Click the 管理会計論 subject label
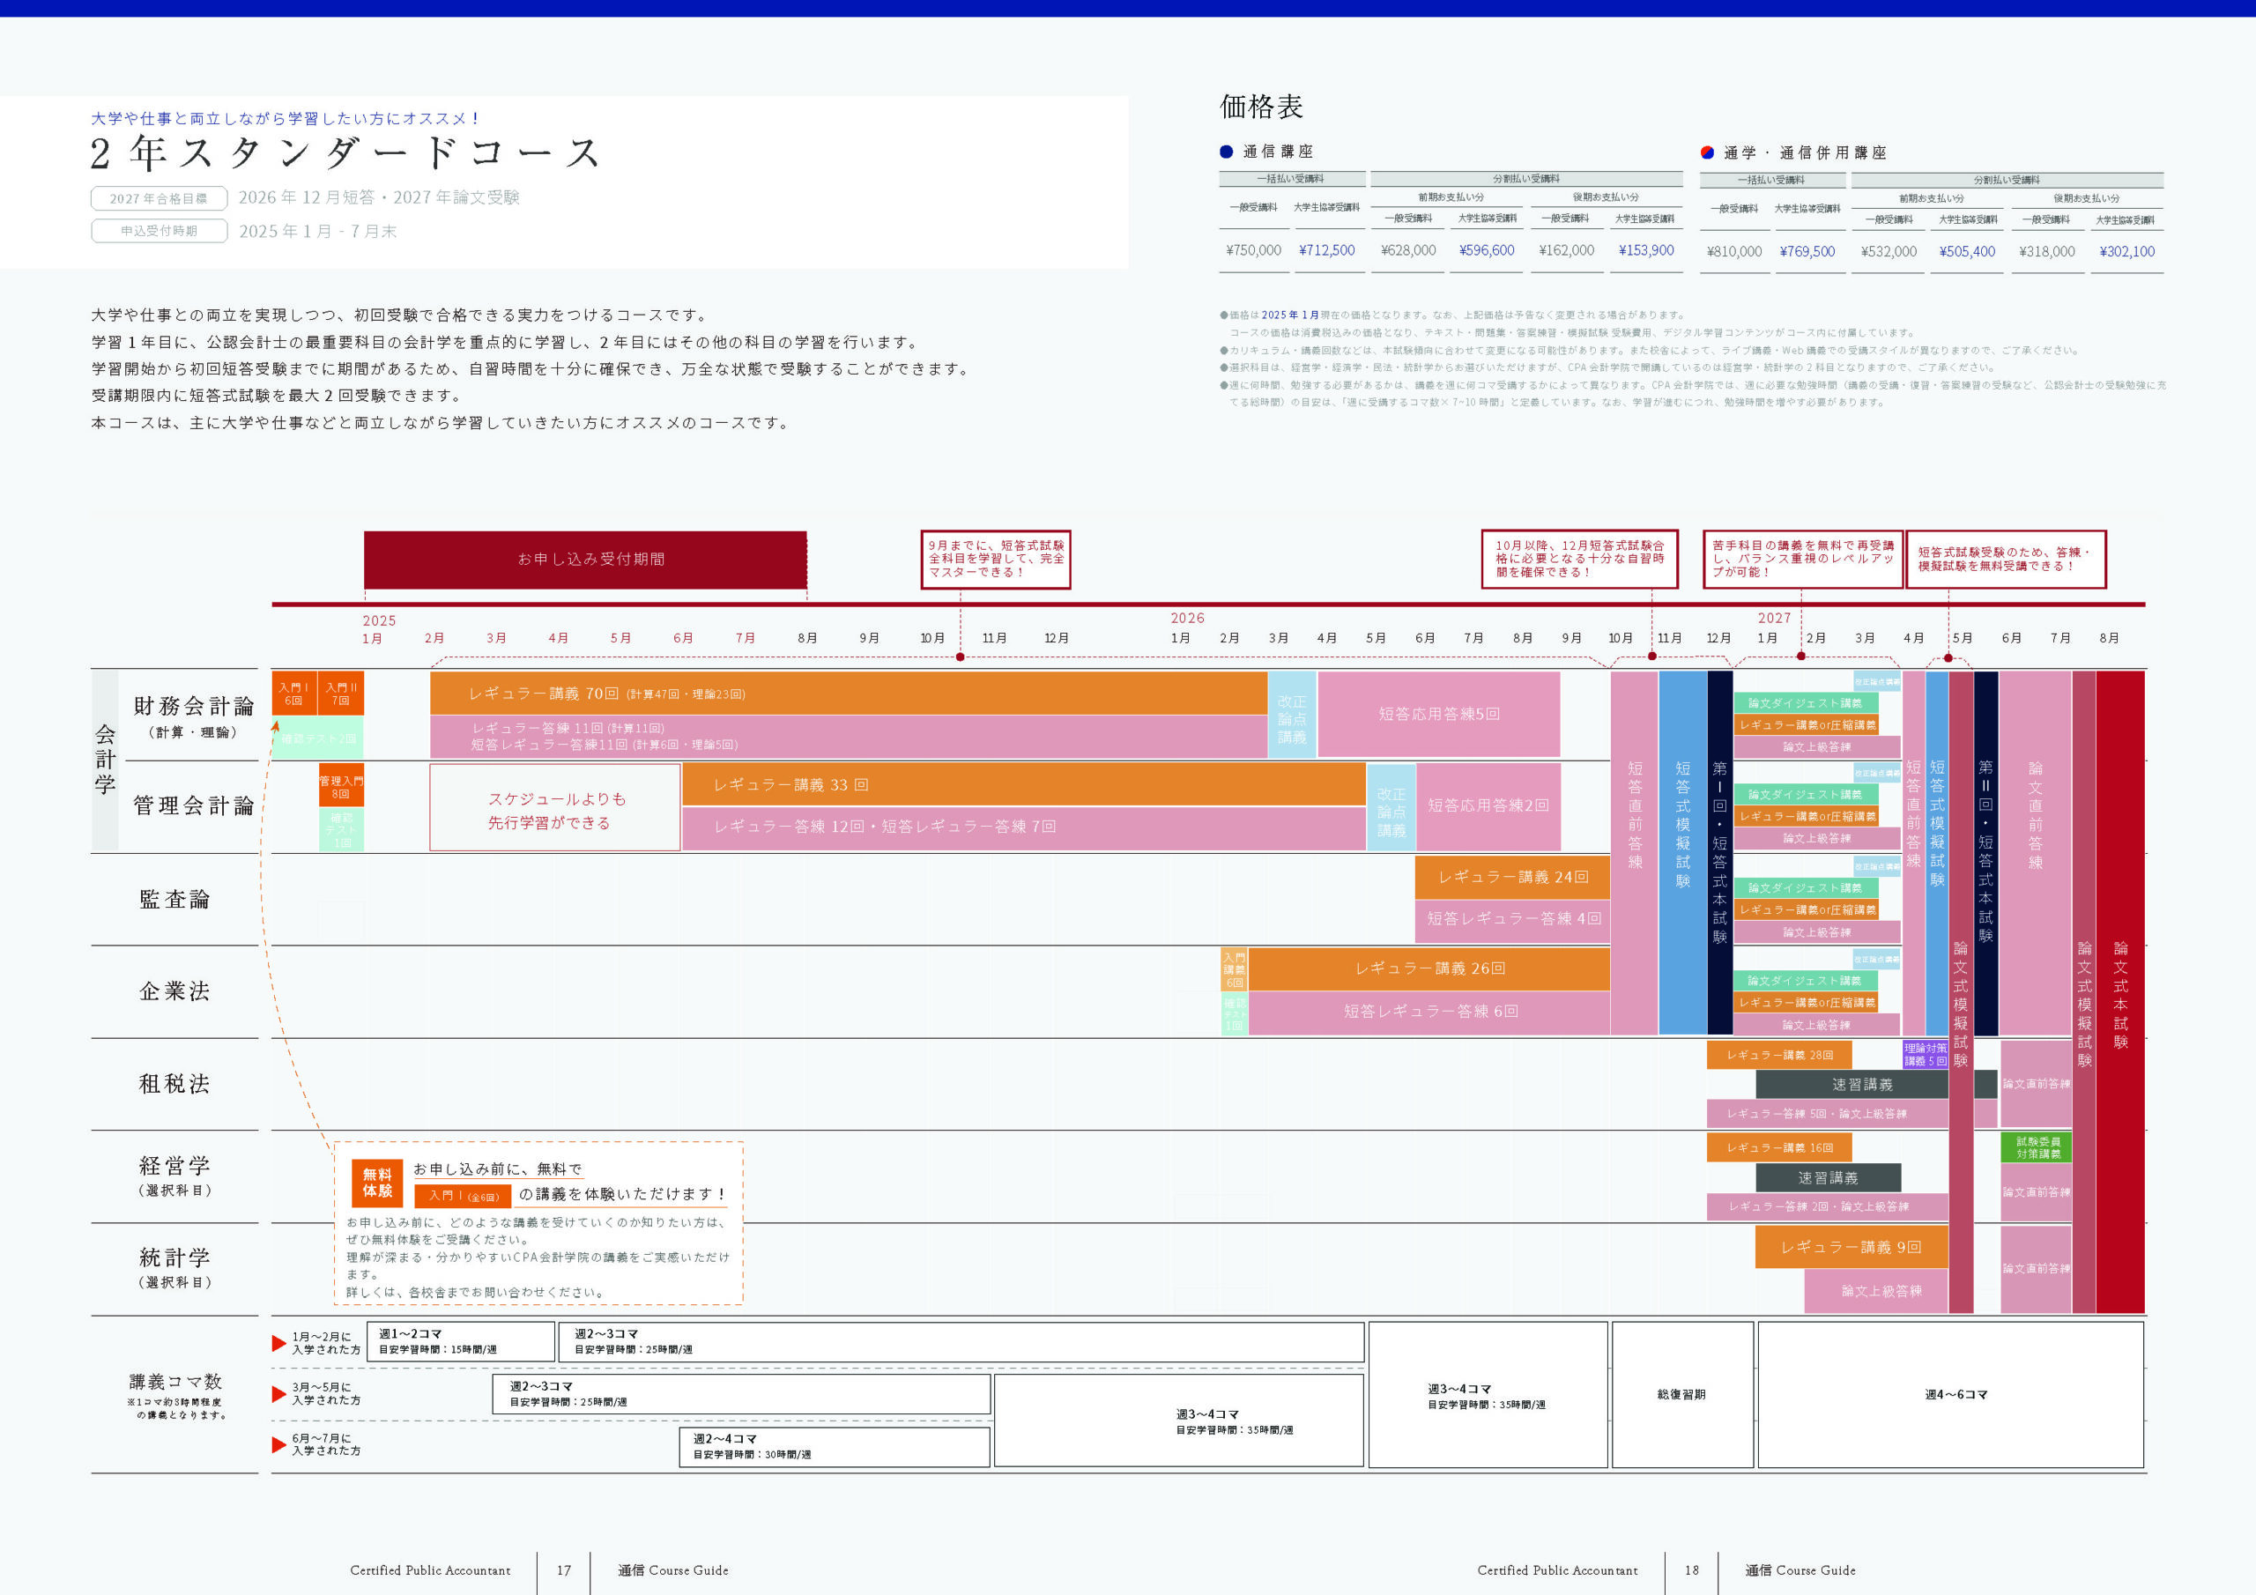Image resolution: width=2256 pixels, height=1595 pixels. [x=195, y=807]
